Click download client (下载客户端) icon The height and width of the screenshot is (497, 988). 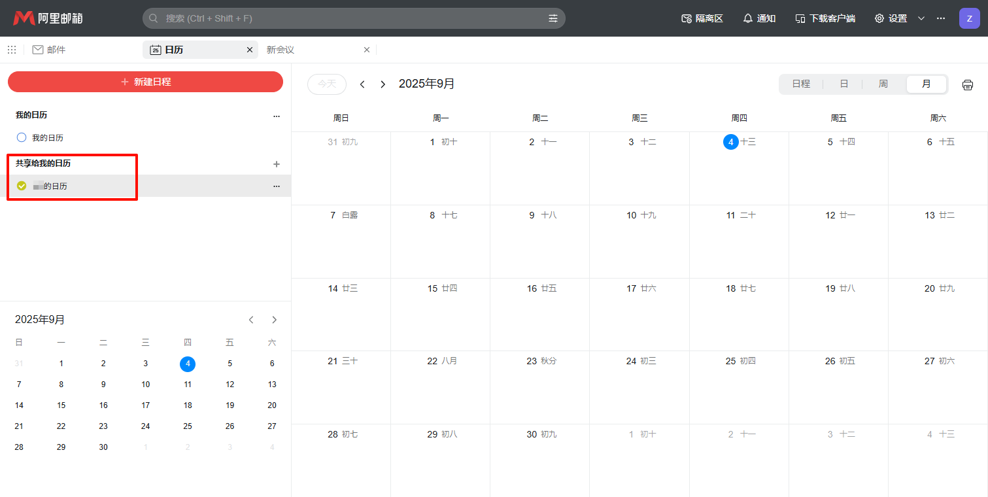click(x=800, y=18)
